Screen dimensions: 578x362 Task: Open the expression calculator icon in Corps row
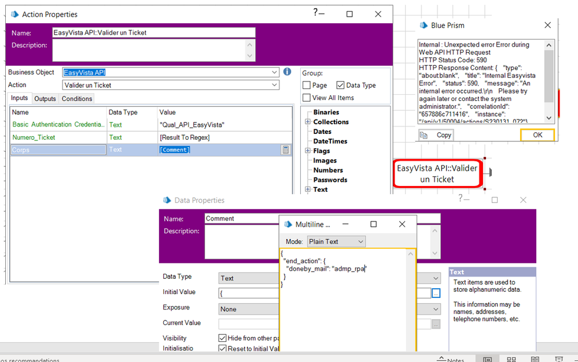click(285, 150)
